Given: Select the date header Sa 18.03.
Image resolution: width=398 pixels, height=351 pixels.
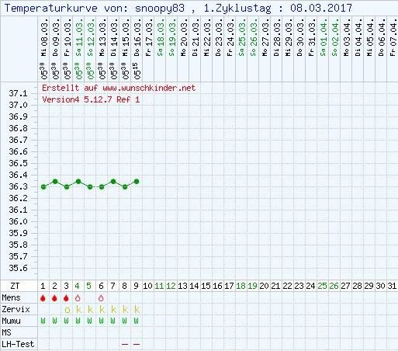Looking at the screenshot, I should [161, 40].
